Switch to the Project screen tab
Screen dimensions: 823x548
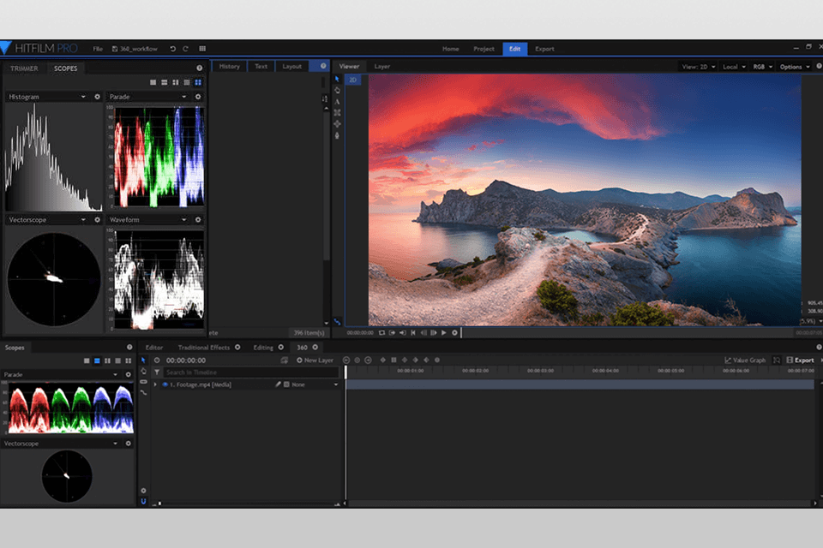pyautogui.click(x=484, y=49)
